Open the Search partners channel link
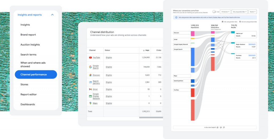The image size is (274, 139). (x=96, y=82)
